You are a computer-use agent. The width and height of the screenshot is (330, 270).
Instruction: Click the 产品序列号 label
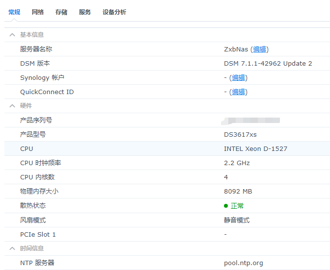[36, 120]
